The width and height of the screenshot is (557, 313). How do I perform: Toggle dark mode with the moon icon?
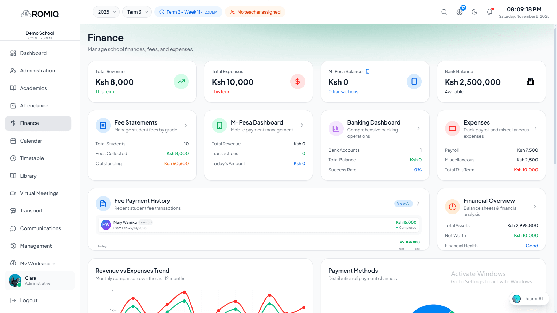point(474,12)
